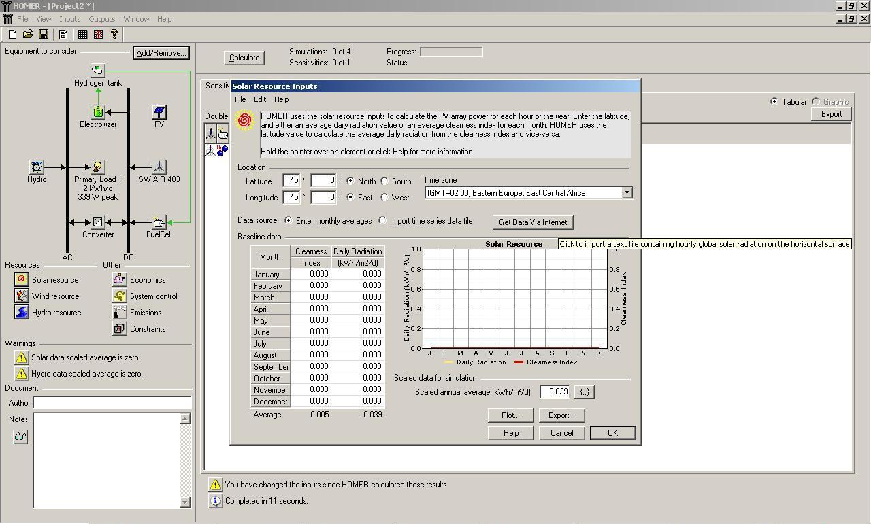
Task: Click the Plot... button
Action: [x=510, y=415]
